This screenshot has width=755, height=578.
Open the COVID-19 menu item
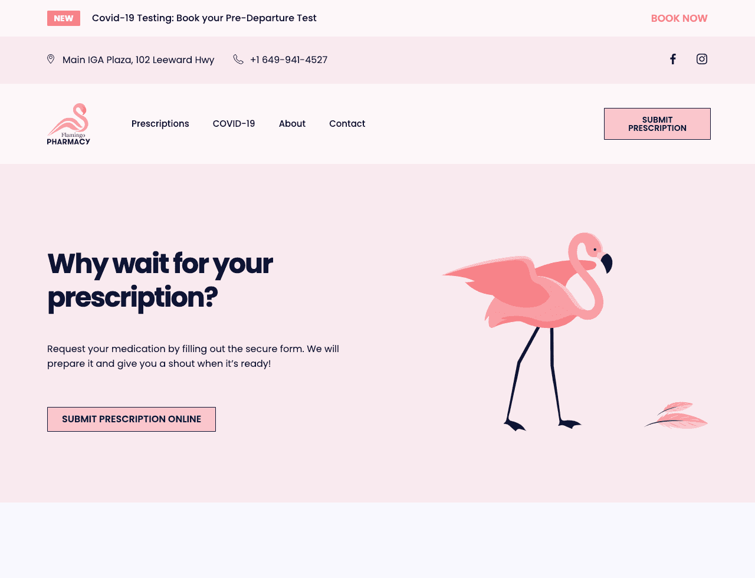[x=234, y=124]
